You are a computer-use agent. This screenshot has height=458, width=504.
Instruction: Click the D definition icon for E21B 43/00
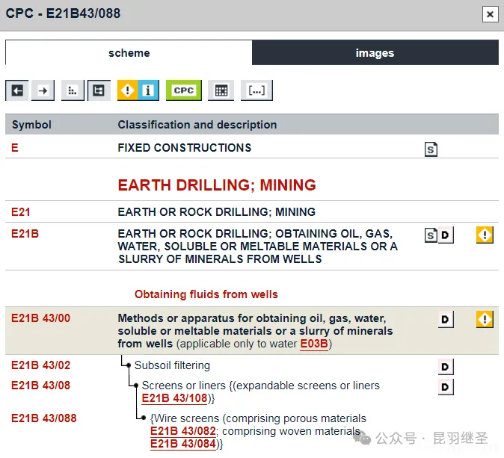pos(446,320)
